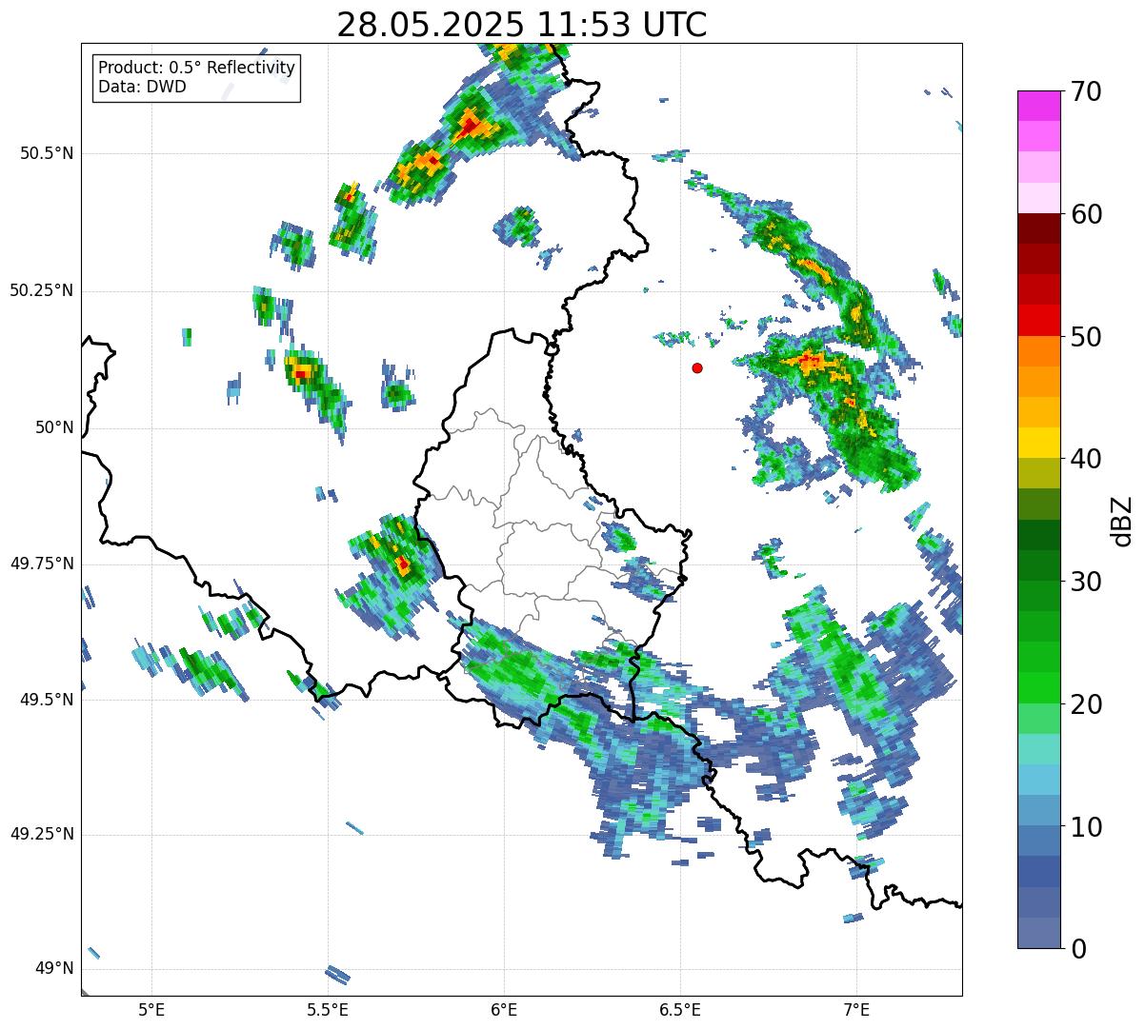This screenshot has height=1029, width=1145.
Task: Click the "Product: 0.5° Reflectivity" legend text
Action: click(x=196, y=69)
